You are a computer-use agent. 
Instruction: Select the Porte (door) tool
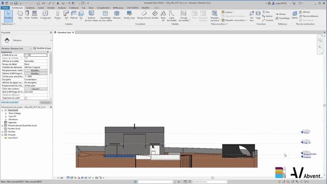coord(27,15)
